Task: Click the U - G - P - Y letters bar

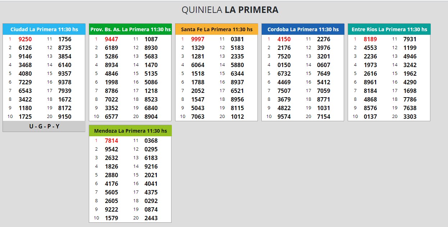Action: [x=44, y=126]
